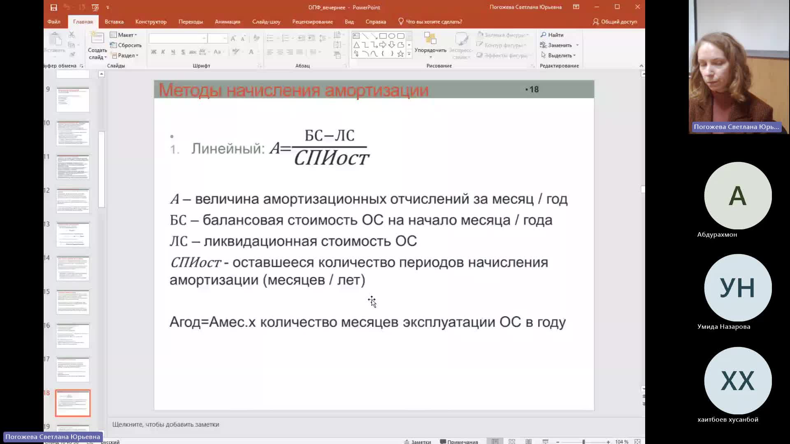Switch to the Рецензирование tab
Image resolution: width=790 pixels, height=444 pixels.
[313, 22]
